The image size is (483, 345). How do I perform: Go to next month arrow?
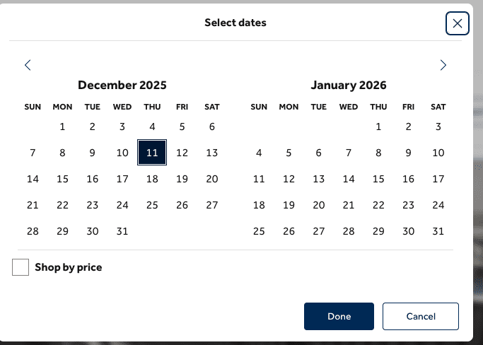pyautogui.click(x=443, y=65)
